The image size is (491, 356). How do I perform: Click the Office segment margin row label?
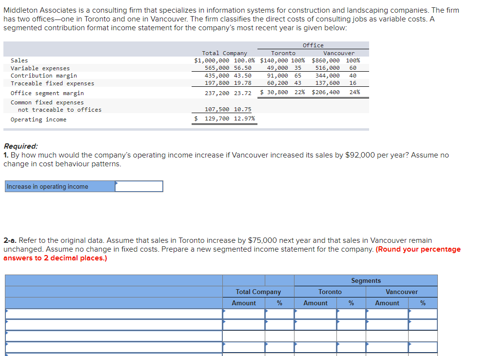coord(47,93)
